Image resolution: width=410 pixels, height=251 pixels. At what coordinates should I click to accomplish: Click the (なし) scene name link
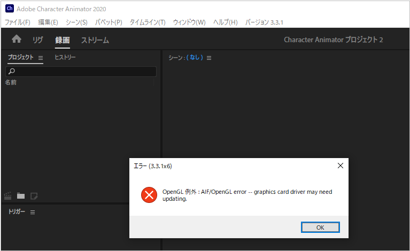(x=195, y=58)
